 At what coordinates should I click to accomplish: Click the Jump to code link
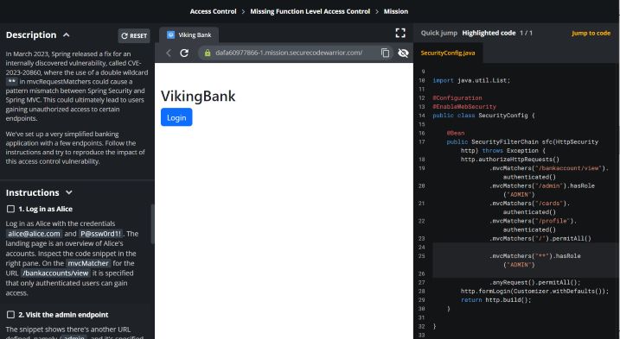tap(591, 33)
